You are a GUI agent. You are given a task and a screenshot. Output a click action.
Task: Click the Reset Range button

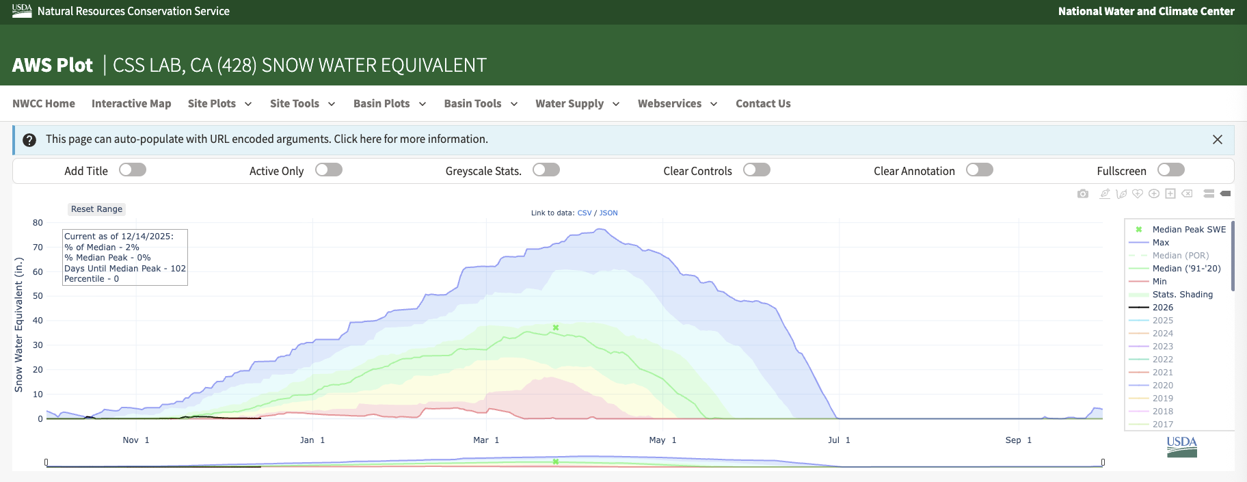tap(97, 209)
